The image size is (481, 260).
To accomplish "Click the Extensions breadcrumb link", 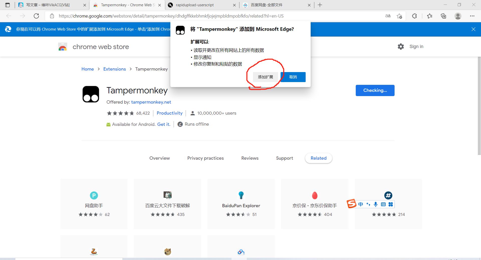I will pyautogui.click(x=114, y=69).
